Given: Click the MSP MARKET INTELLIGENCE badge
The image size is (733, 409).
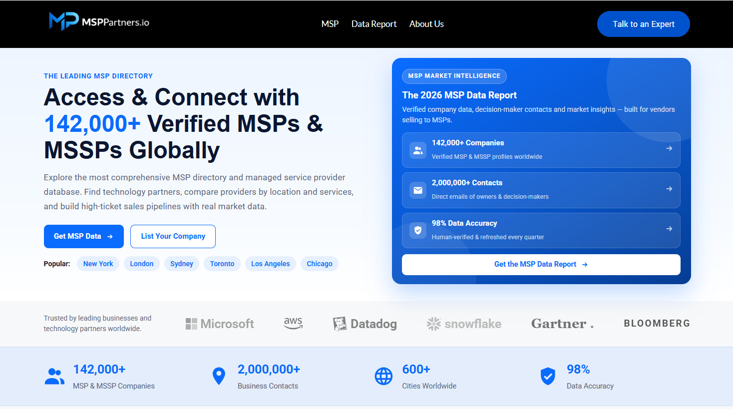Looking at the screenshot, I should click(x=454, y=76).
